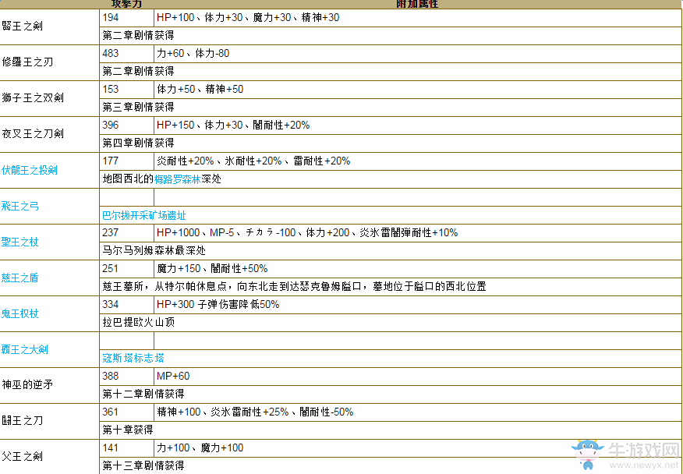Click 第十二章剧情获得 acquisition text
This screenshot has height=474, width=683.
click(x=143, y=394)
